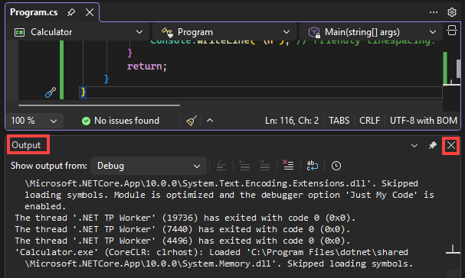
Task: Toggle the timestamp clock icon in Output
Action: click(336, 166)
